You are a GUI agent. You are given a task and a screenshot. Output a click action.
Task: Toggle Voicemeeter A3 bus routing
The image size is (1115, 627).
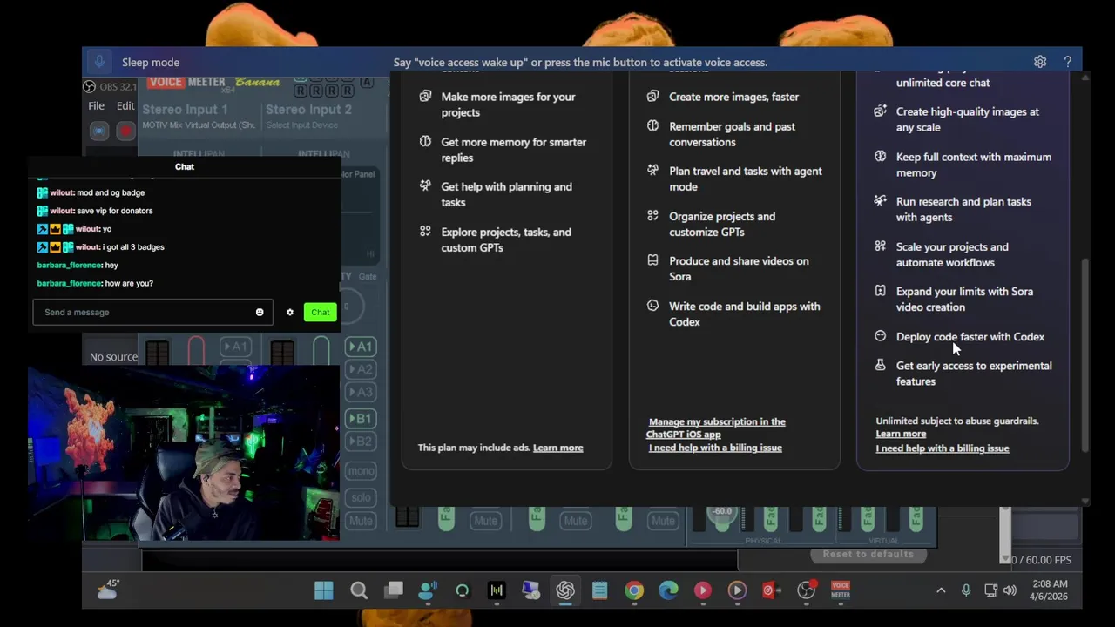pos(361,392)
